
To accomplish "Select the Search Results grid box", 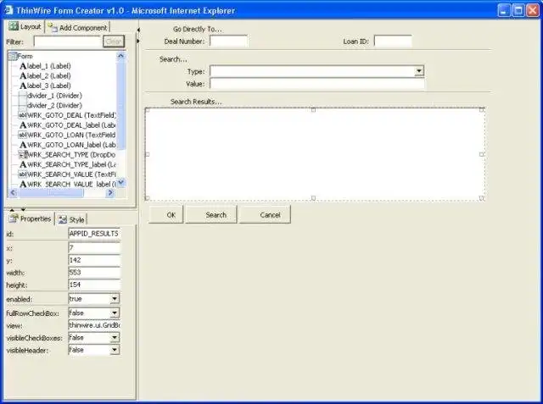I will click(315, 154).
